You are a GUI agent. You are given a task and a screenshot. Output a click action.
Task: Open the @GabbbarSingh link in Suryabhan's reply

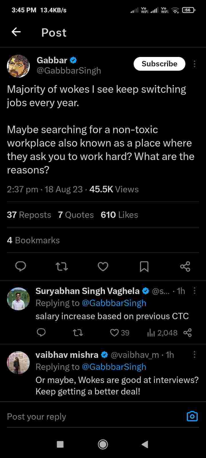coord(114,303)
